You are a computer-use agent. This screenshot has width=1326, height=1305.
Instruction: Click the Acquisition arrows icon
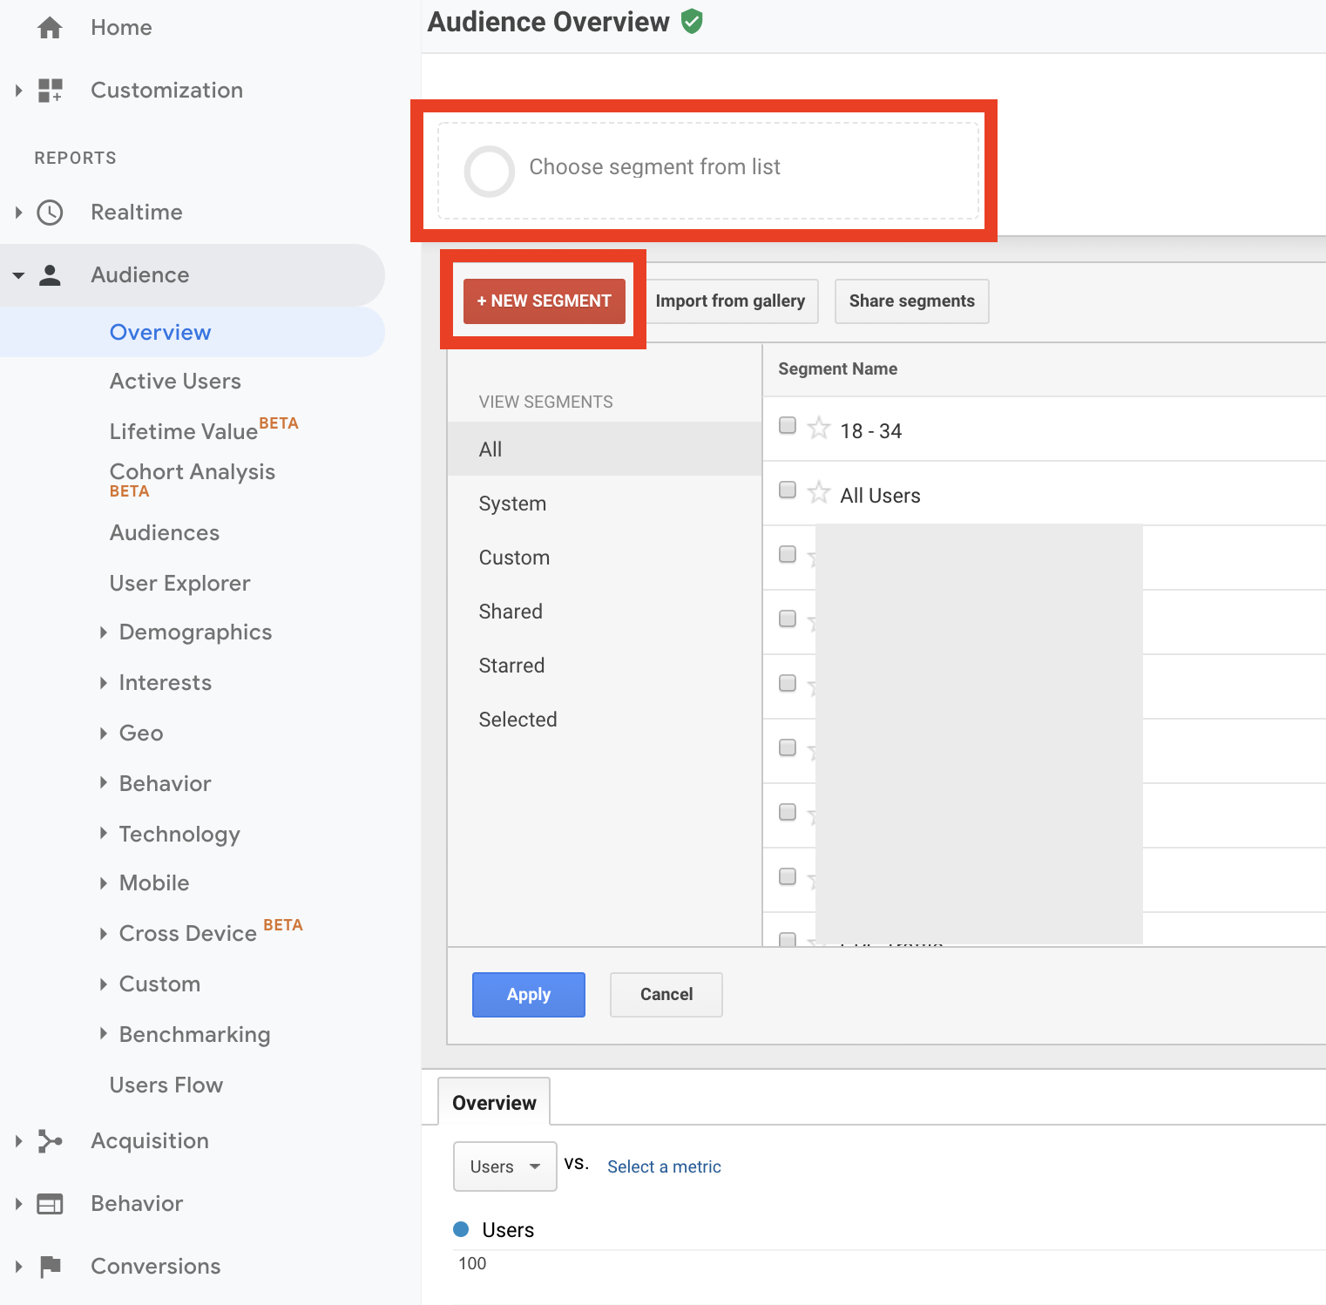(x=51, y=1141)
